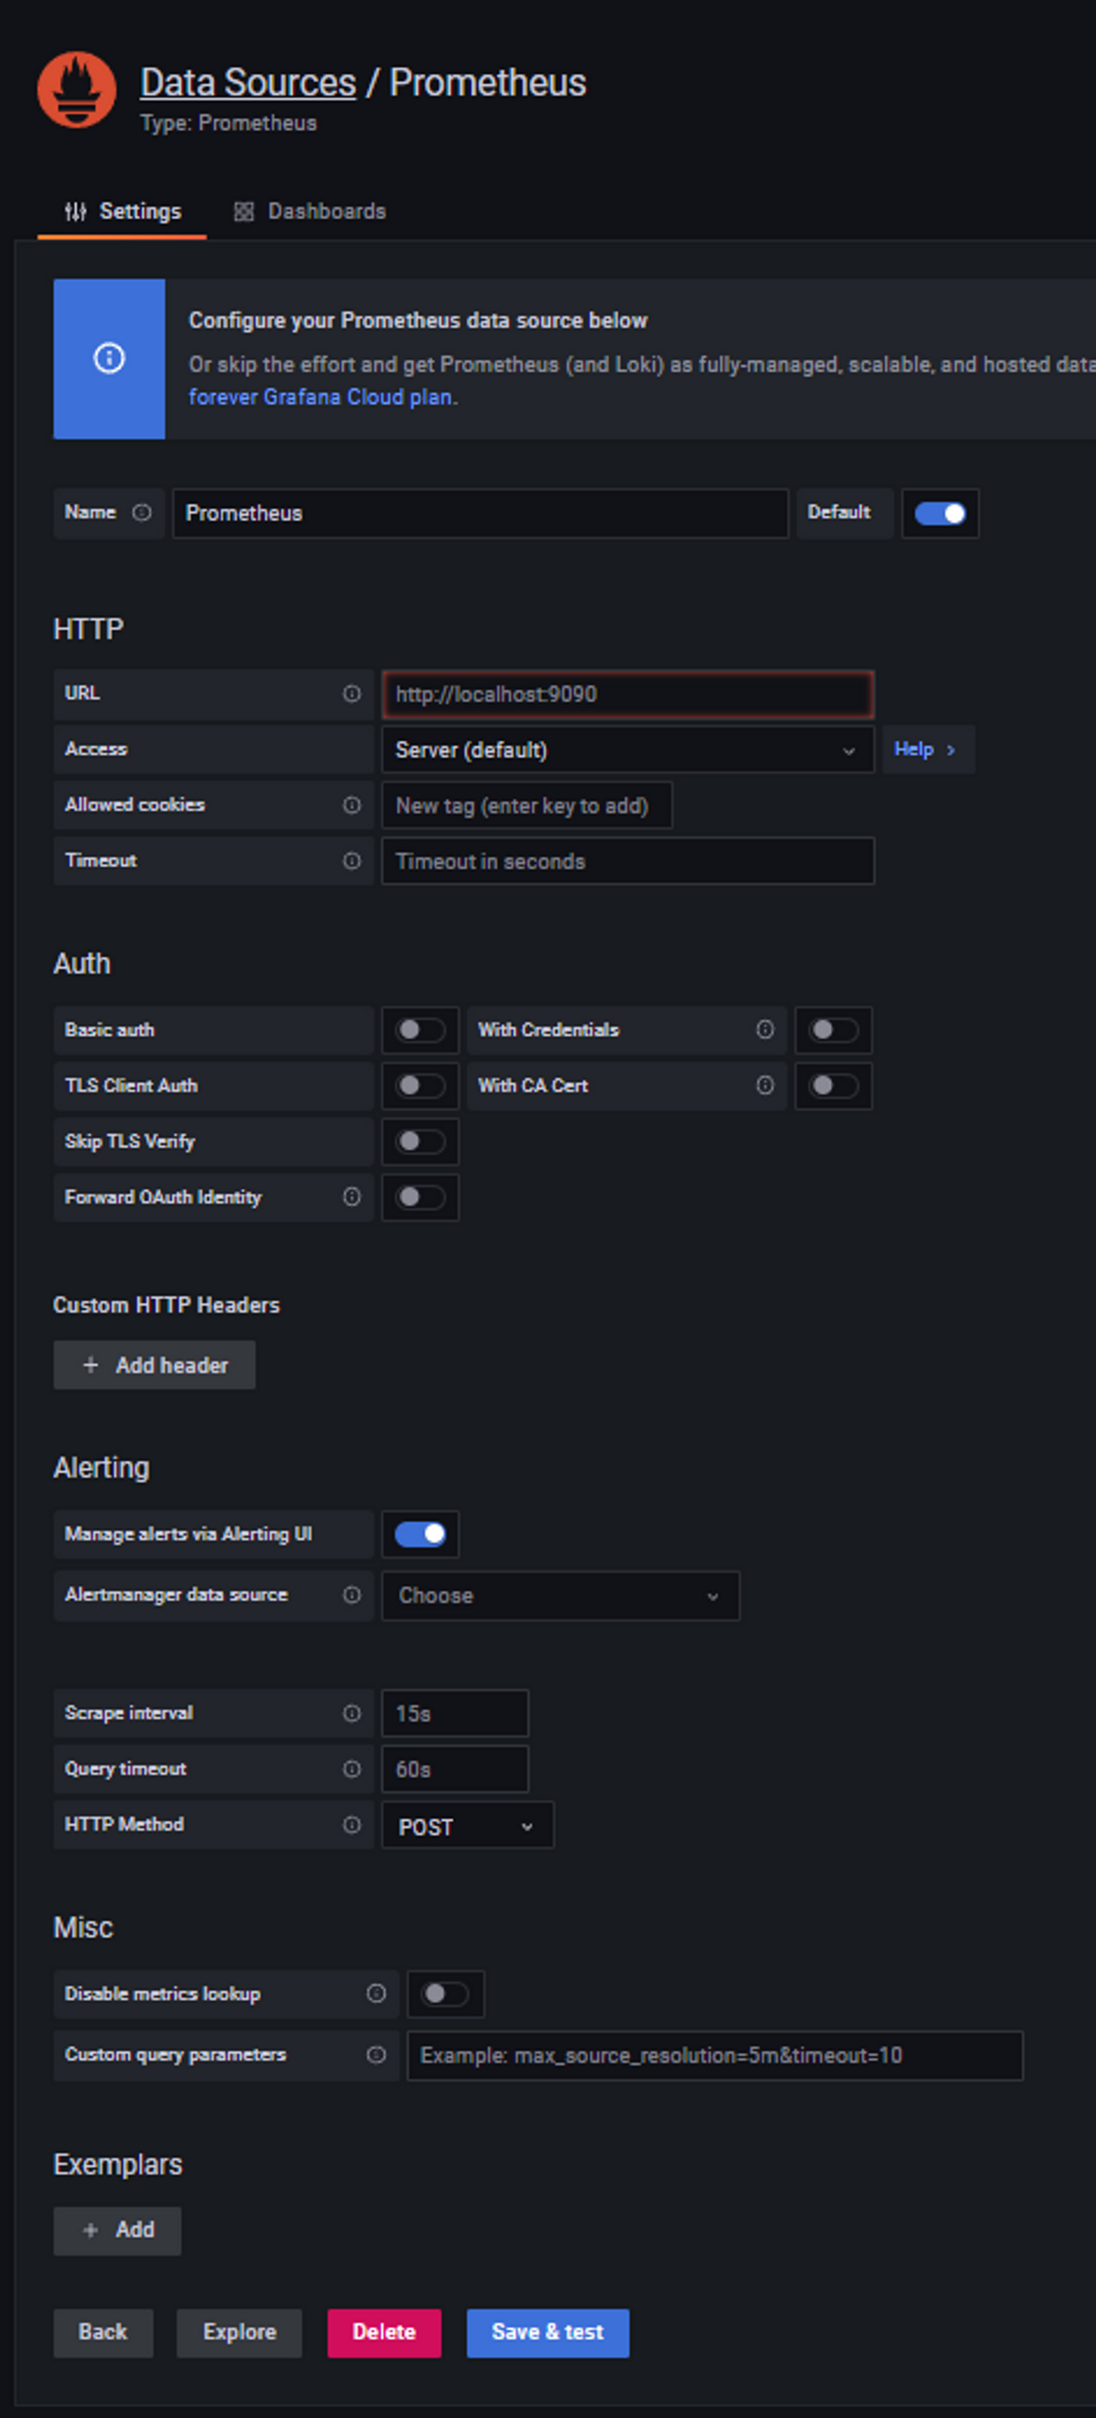Click the Scrape interval info icon

click(x=352, y=1713)
